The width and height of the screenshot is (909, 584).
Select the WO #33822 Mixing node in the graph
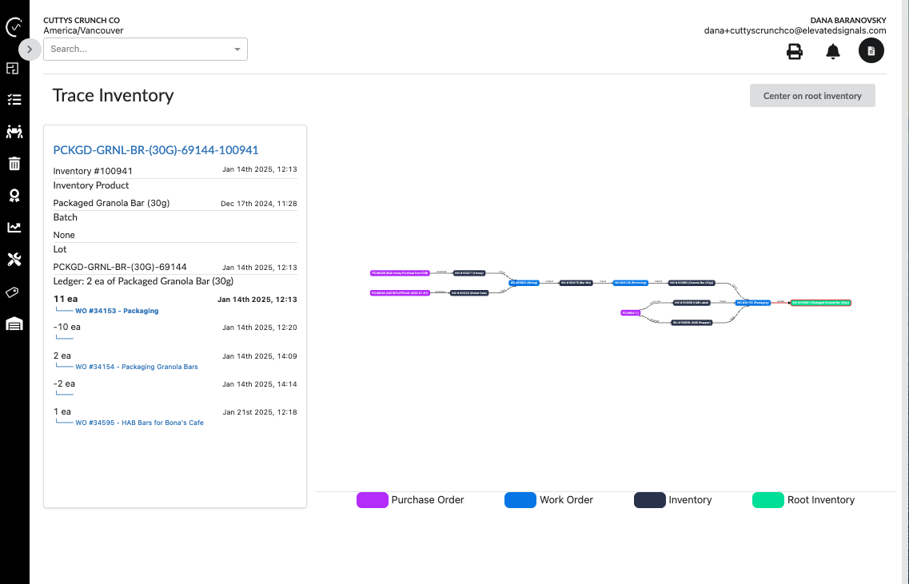[524, 282]
